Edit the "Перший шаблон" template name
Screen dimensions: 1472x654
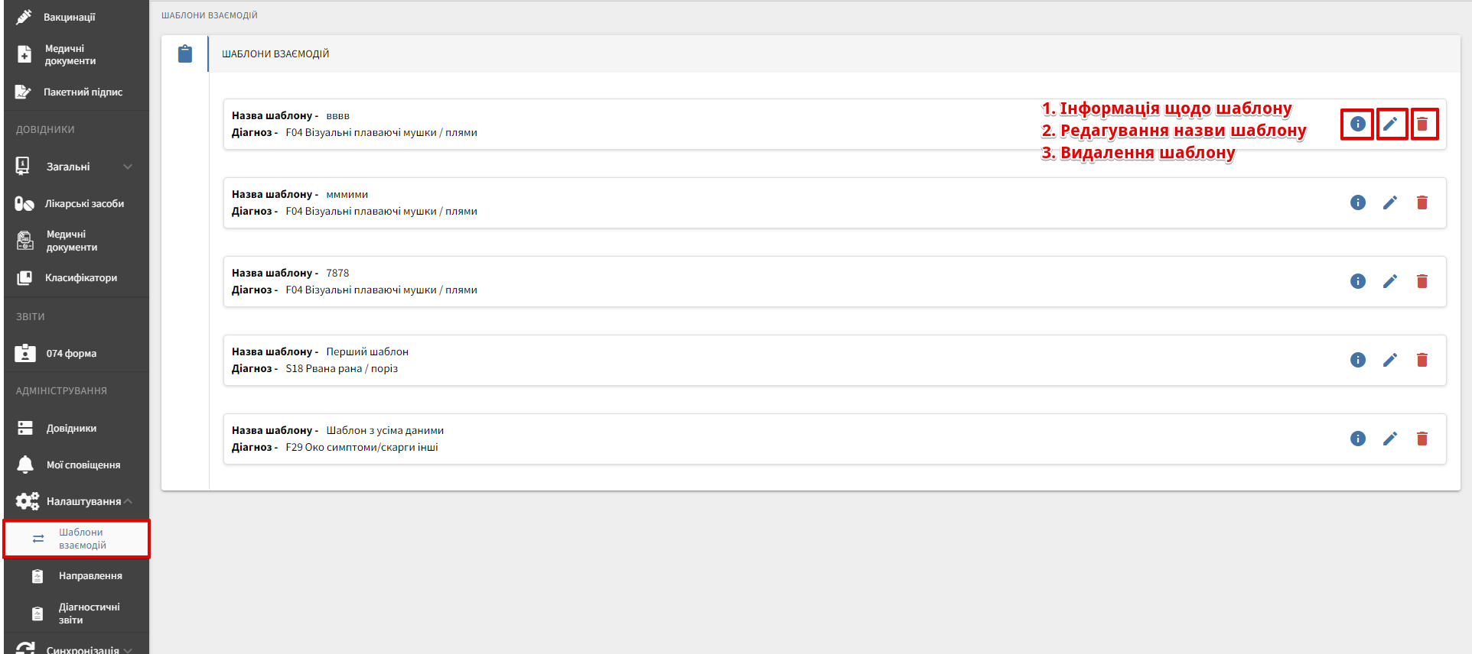(1390, 360)
